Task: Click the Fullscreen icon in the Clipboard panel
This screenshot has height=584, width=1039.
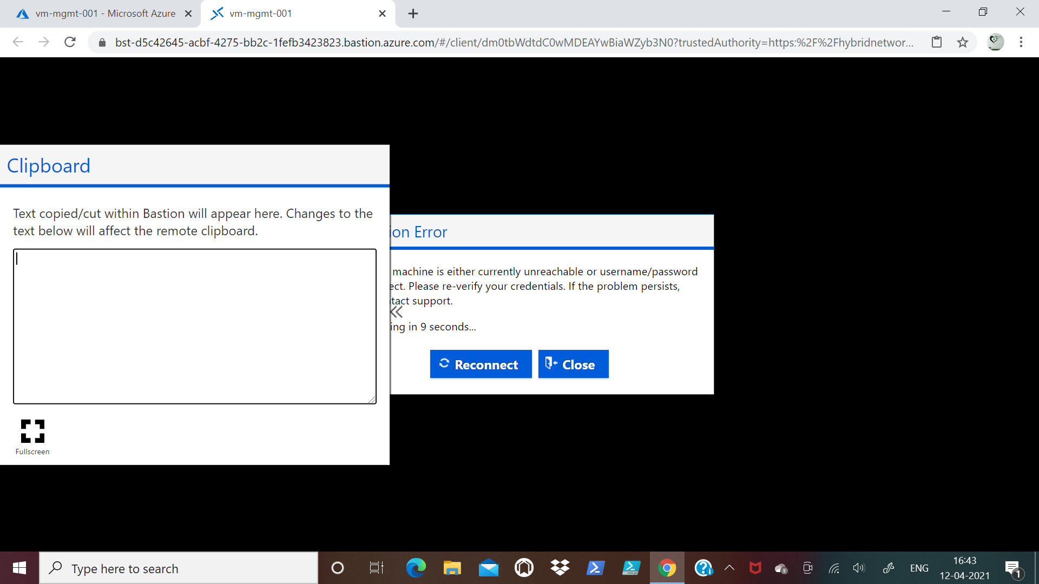Action: (x=32, y=431)
